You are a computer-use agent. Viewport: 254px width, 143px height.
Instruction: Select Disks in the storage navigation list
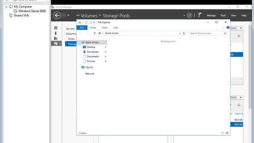tap(71, 39)
